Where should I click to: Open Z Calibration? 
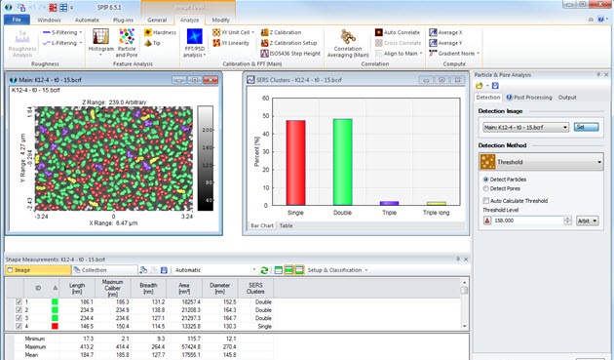pos(281,32)
